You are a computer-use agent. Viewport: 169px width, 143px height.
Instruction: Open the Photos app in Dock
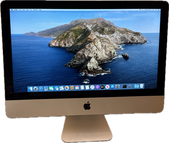click(x=67, y=88)
